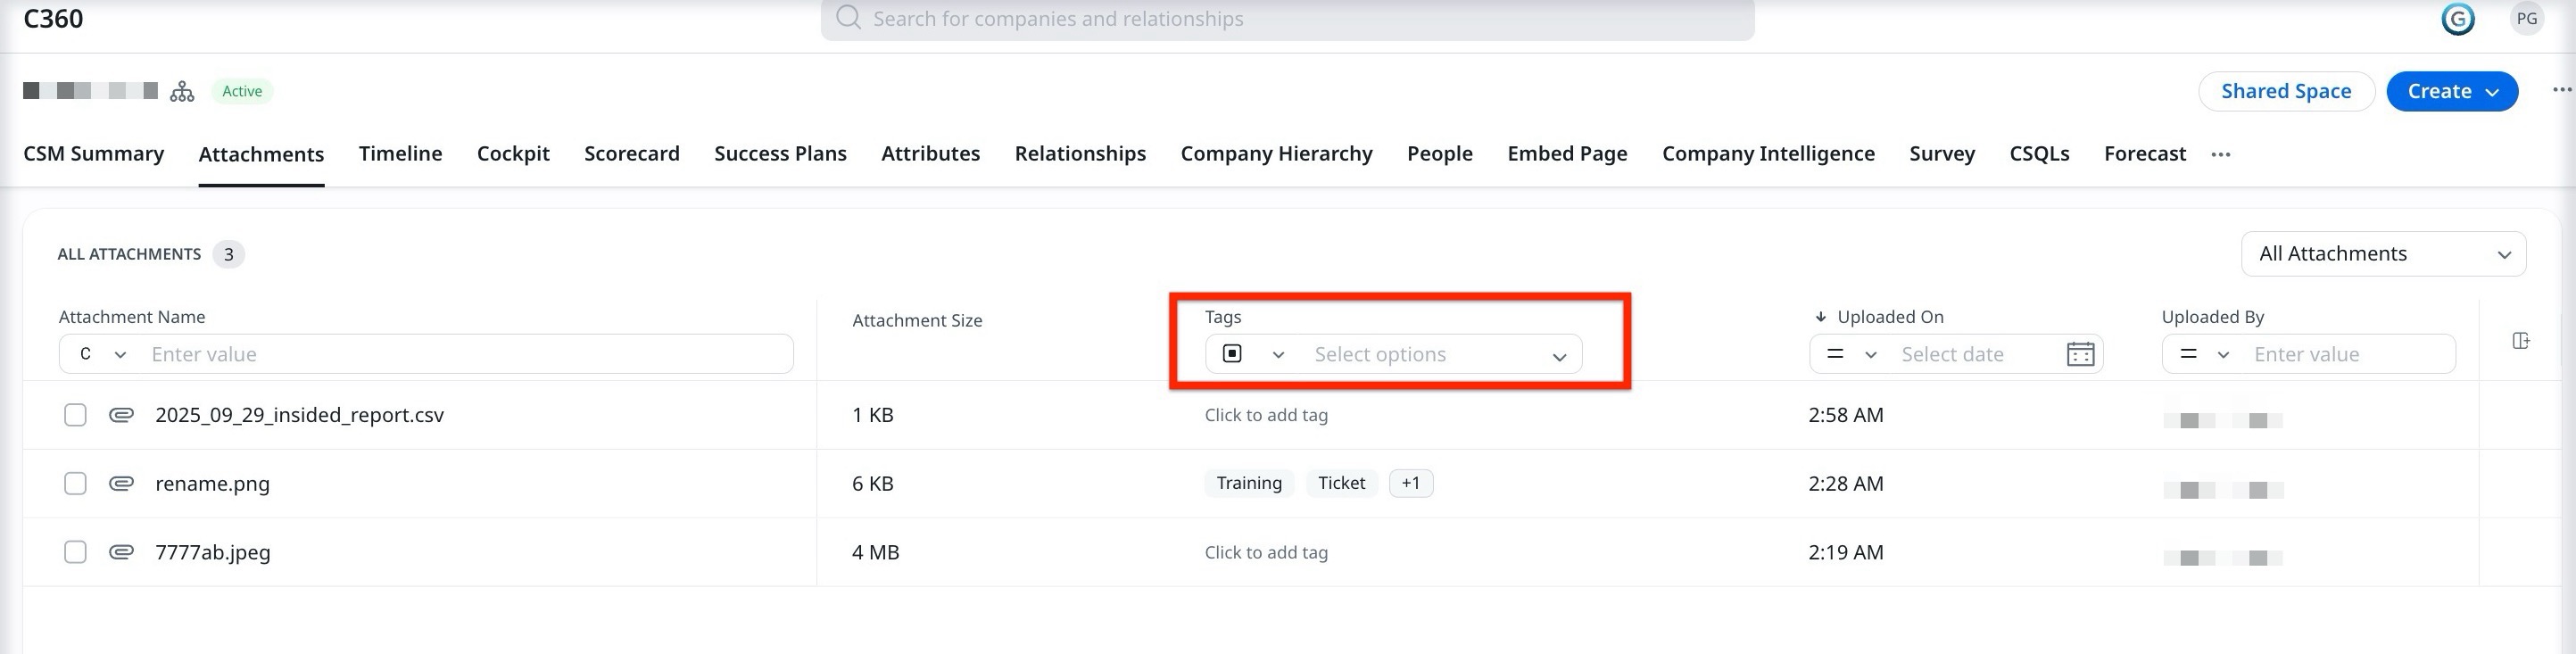Open People tab
This screenshot has width=2576, height=654.
coord(1439,154)
